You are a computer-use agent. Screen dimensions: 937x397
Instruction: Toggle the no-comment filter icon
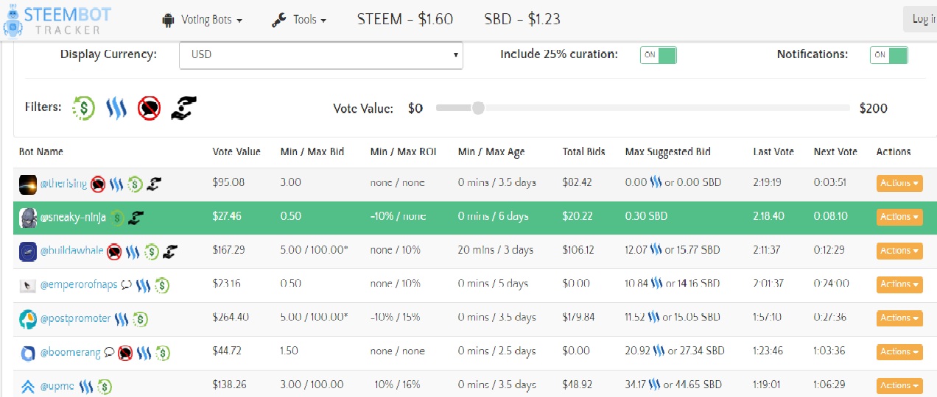coord(148,108)
